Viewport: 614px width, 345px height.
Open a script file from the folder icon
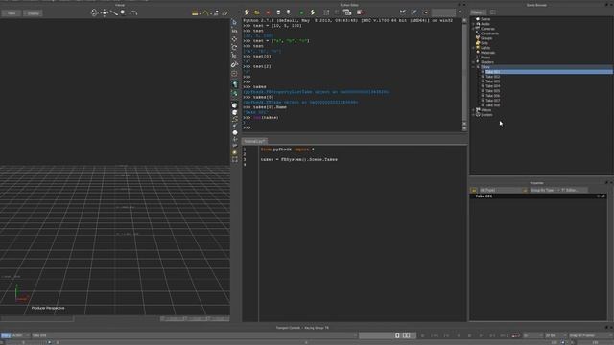pos(257,12)
